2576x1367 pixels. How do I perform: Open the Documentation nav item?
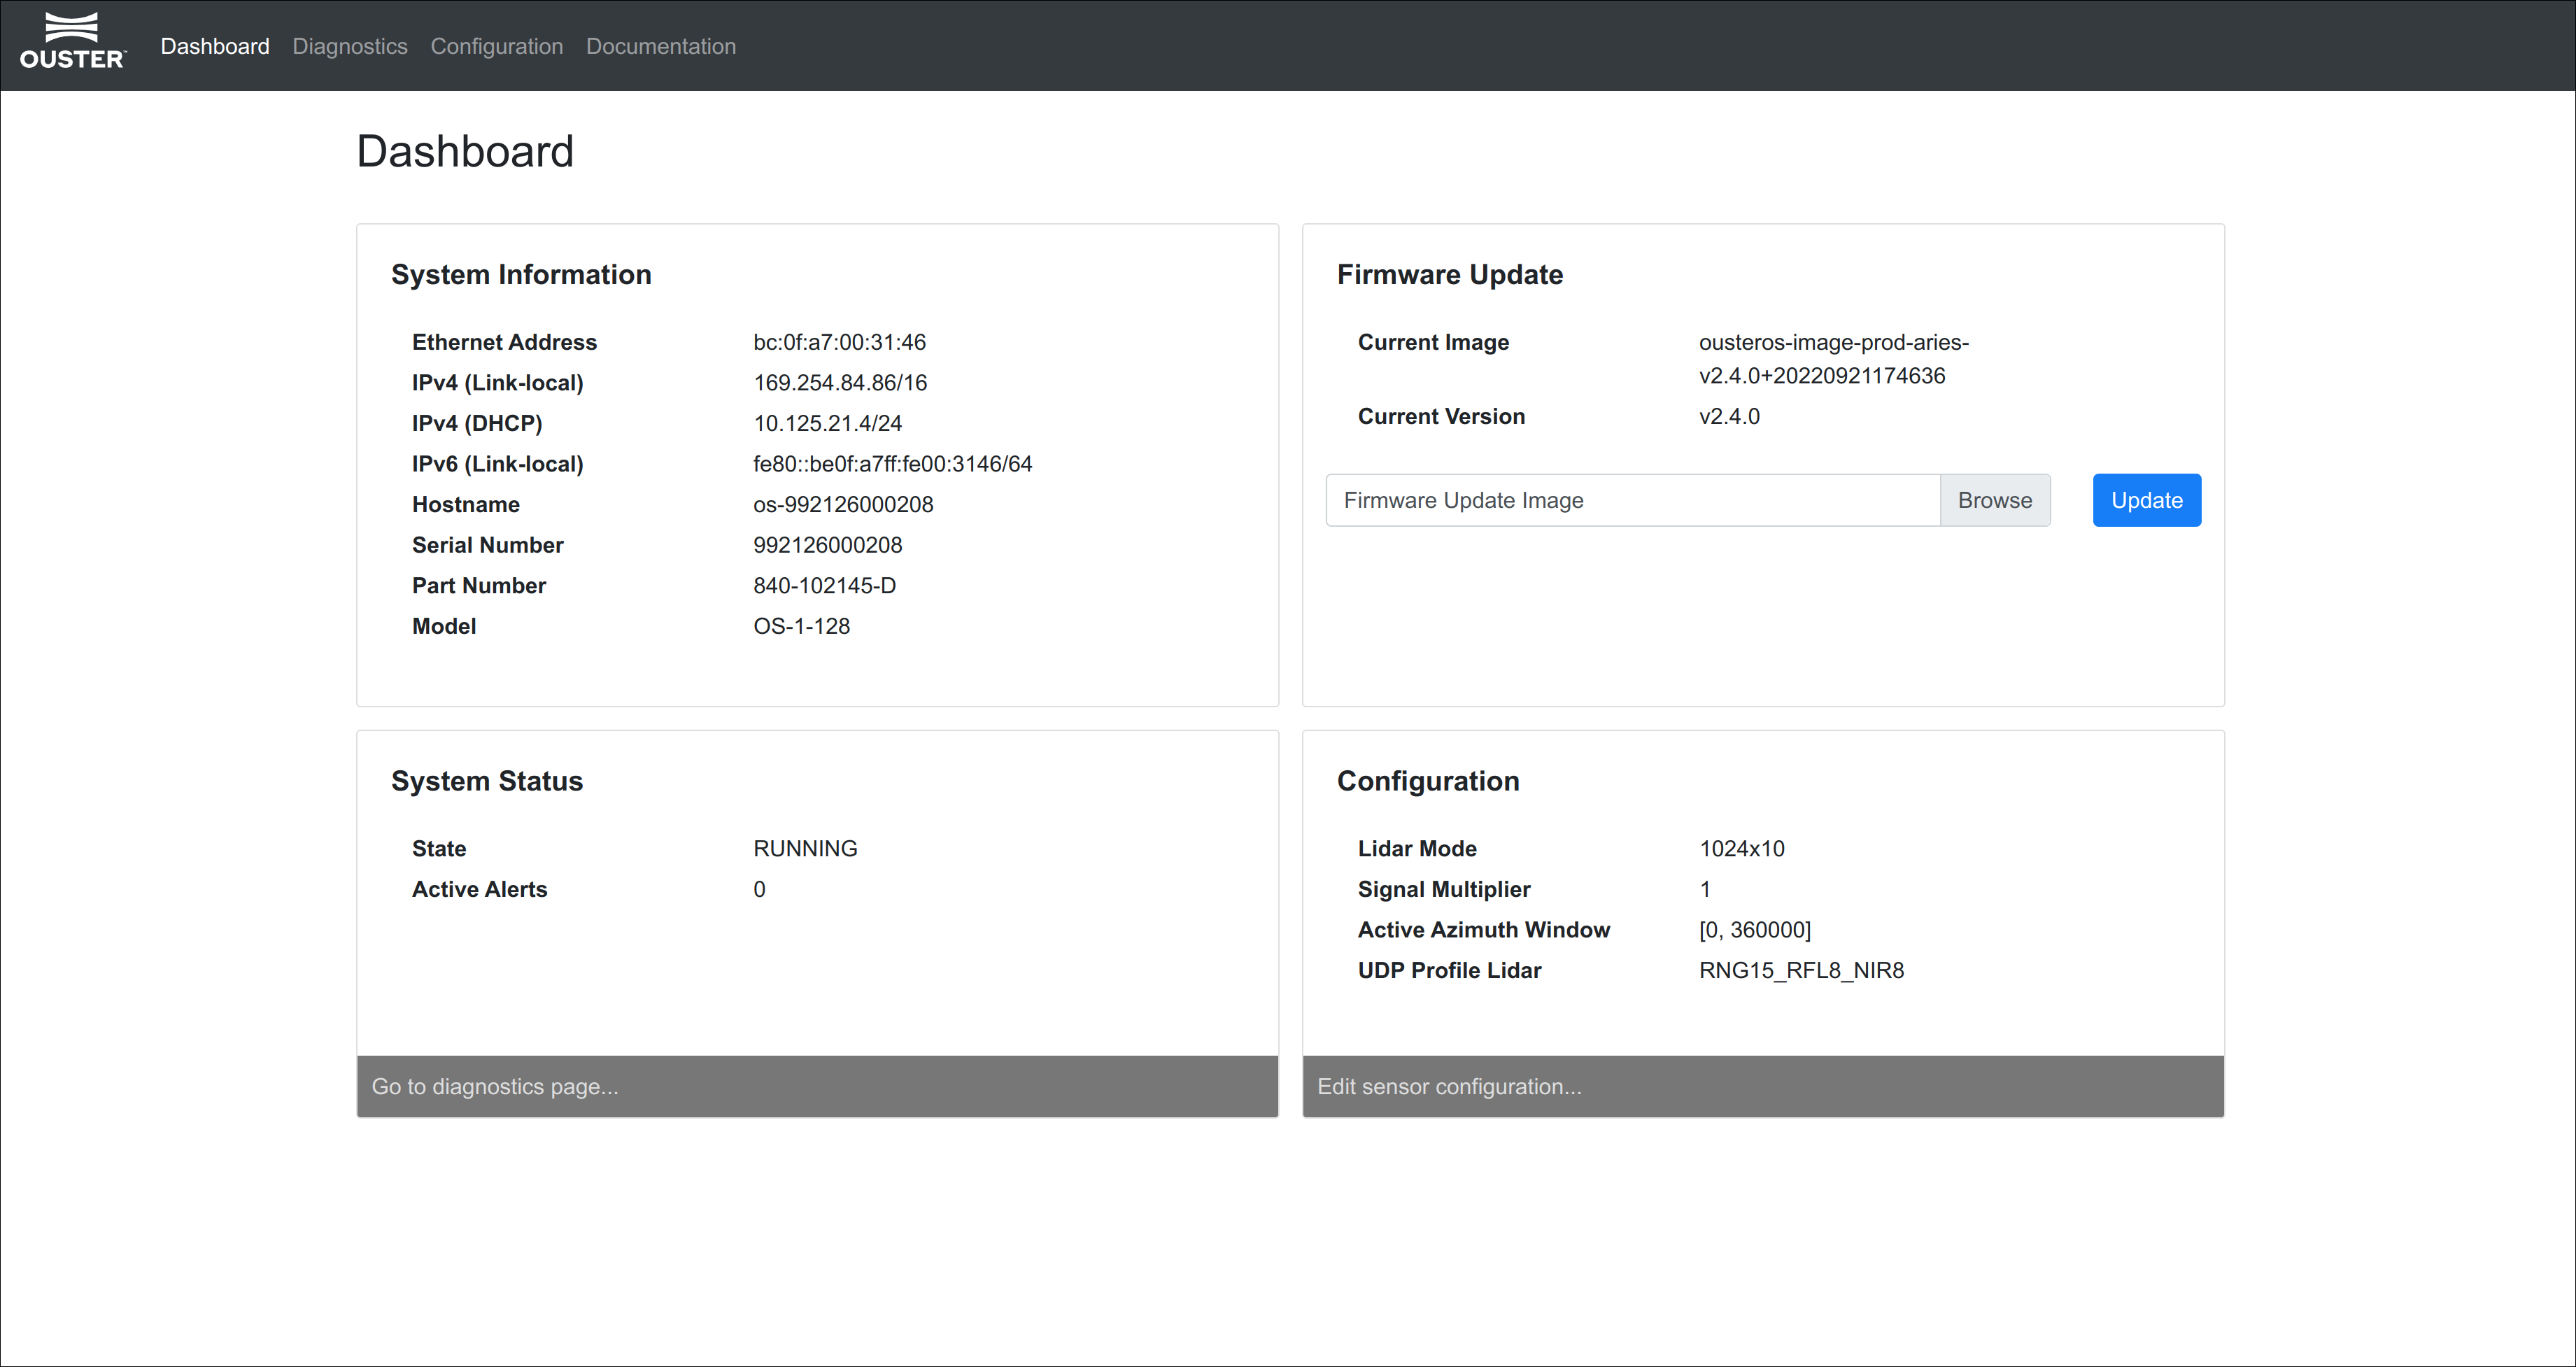pyautogui.click(x=661, y=46)
